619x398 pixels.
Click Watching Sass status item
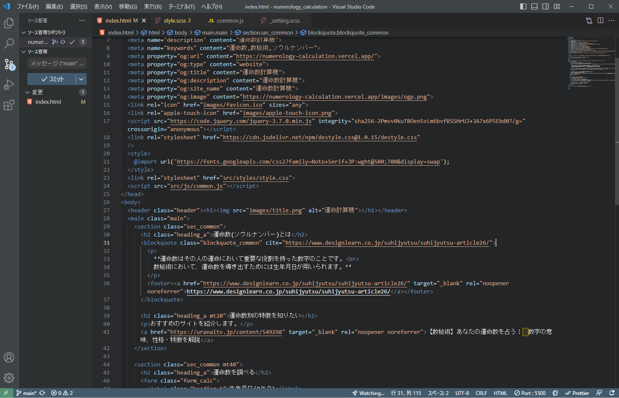coord(368,393)
